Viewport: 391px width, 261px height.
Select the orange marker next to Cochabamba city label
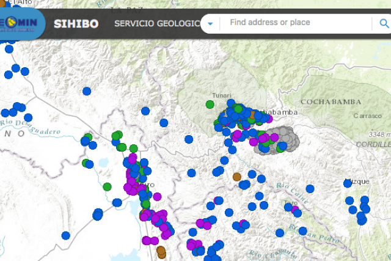252,114
